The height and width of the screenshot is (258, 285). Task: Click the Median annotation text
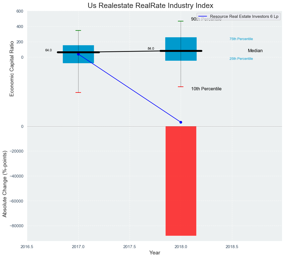click(255, 51)
